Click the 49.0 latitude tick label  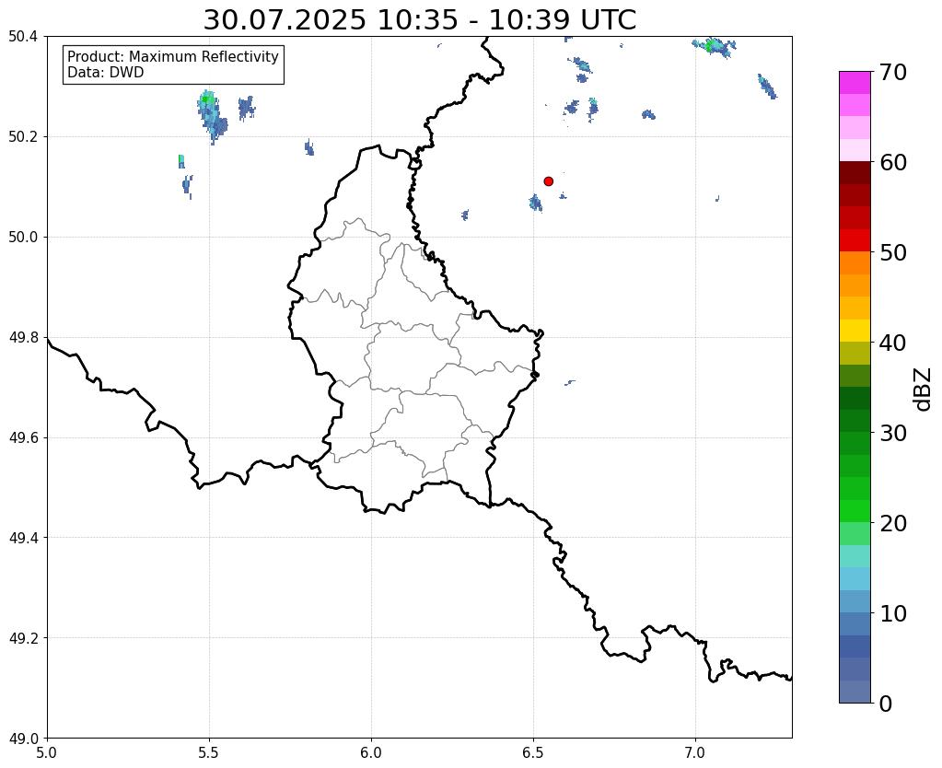23,739
